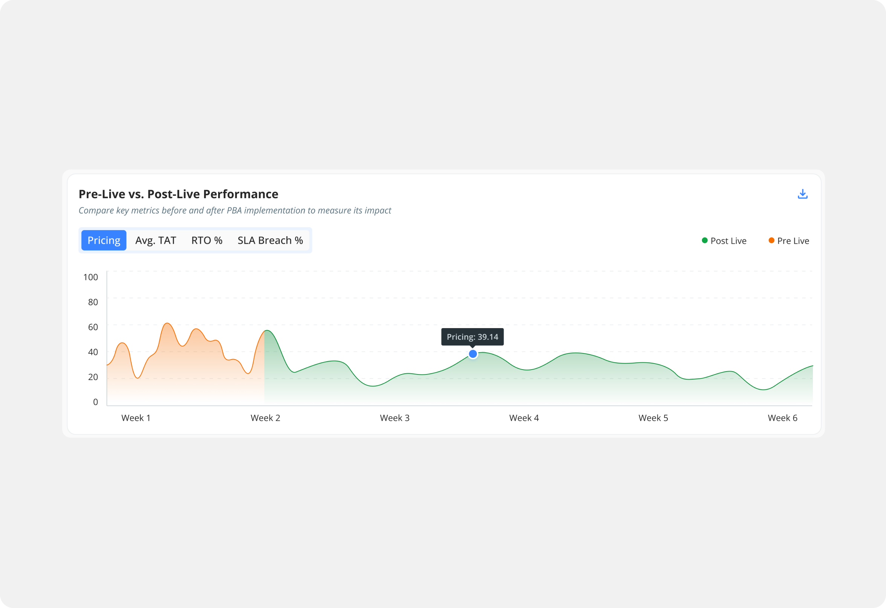Viewport: 886px width, 608px height.
Task: Click the download chart icon
Action: point(802,194)
